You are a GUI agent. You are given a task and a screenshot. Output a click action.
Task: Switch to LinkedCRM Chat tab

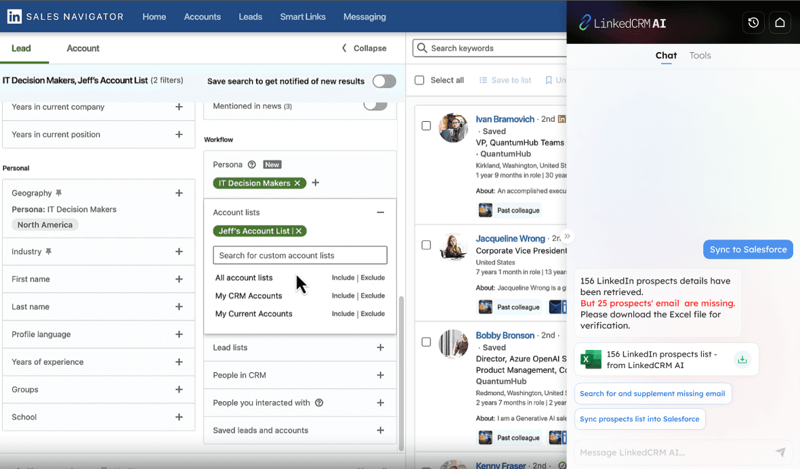click(x=666, y=55)
